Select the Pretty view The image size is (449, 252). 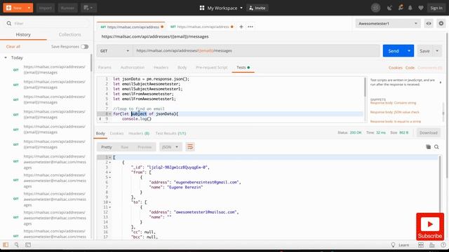click(x=107, y=147)
